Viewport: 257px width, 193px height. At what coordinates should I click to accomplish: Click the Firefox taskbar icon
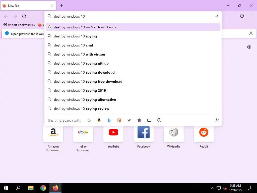click(x=55, y=188)
